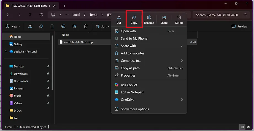The height and width of the screenshot is (131, 254).
Task: Choose Add to Favorites
Action: pos(149,53)
